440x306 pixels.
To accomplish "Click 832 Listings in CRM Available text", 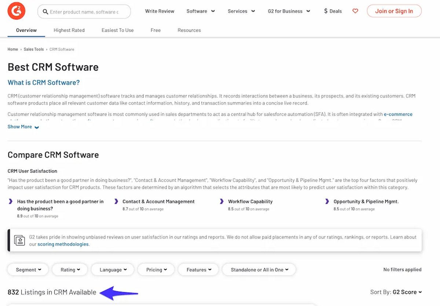I will 52,292.
